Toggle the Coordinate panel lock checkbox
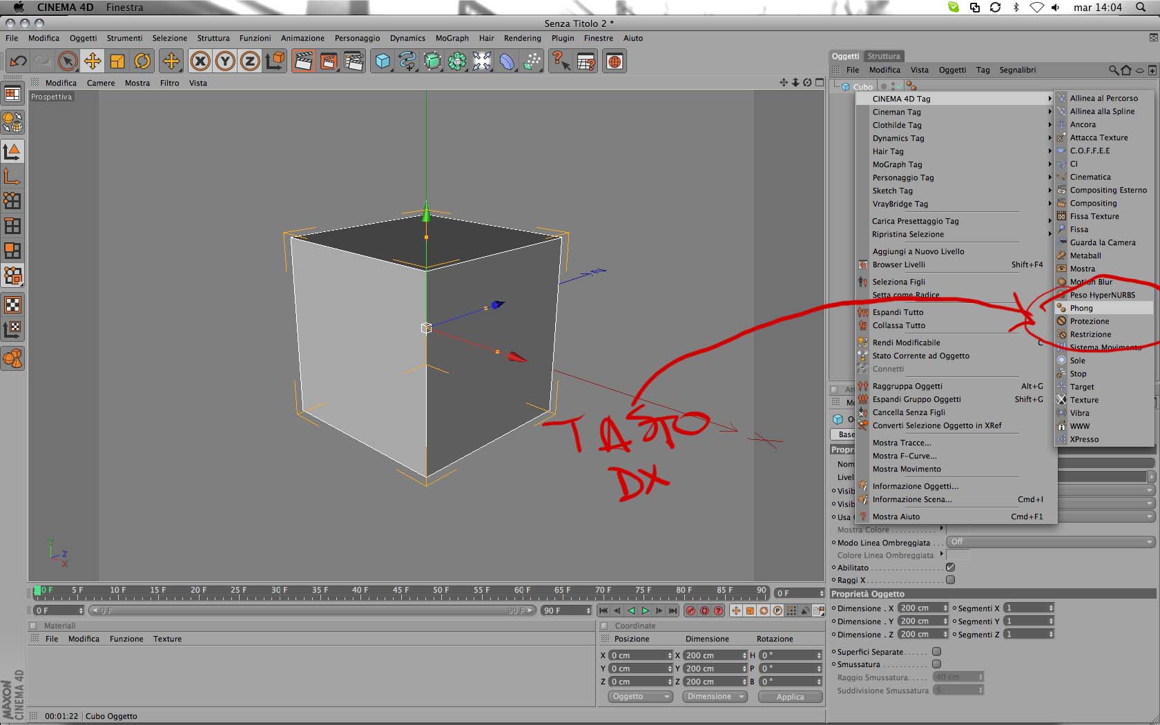 coord(604,626)
